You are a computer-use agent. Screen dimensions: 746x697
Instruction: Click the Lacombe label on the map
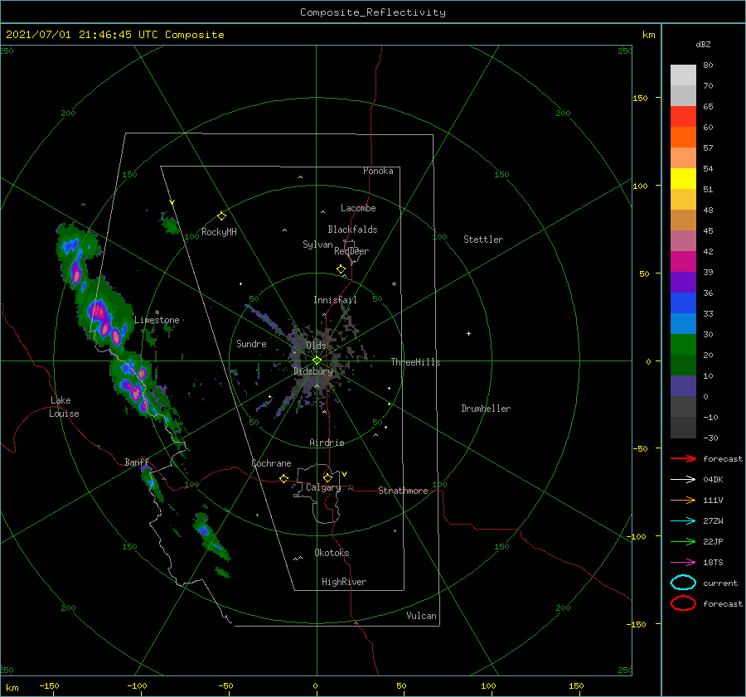pyautogui.click(x=358, y=208)
